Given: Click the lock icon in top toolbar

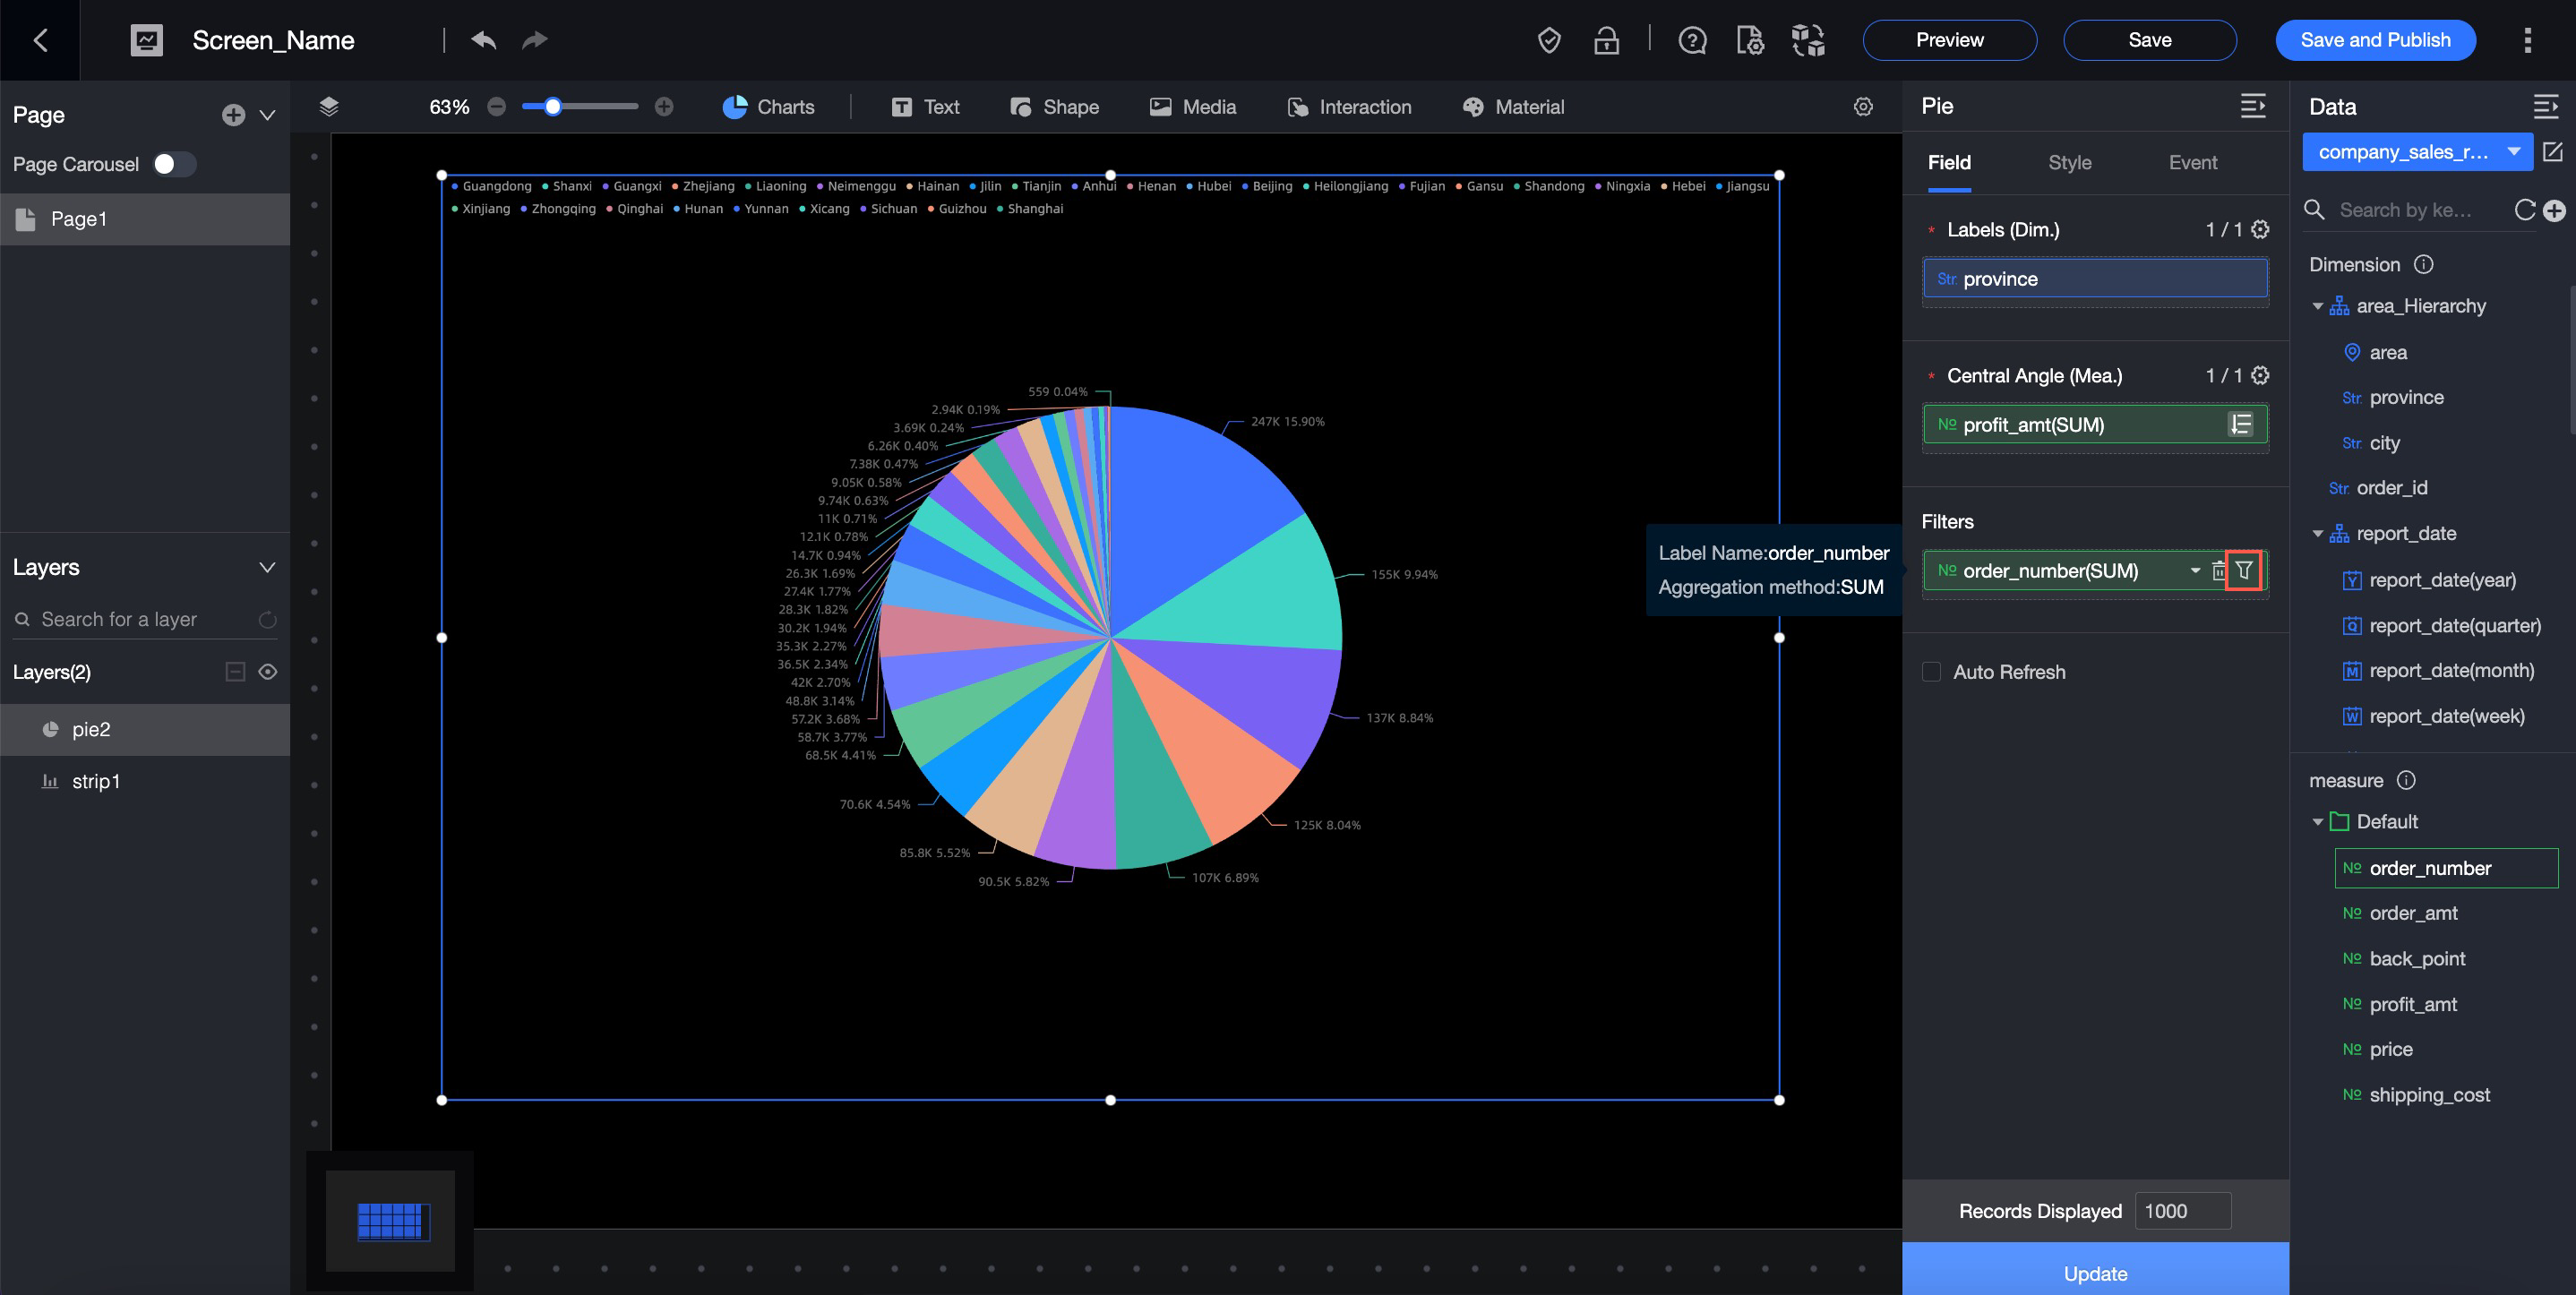Looking at the screenshot, I should pyautogui.click(x=1606, y=40).
